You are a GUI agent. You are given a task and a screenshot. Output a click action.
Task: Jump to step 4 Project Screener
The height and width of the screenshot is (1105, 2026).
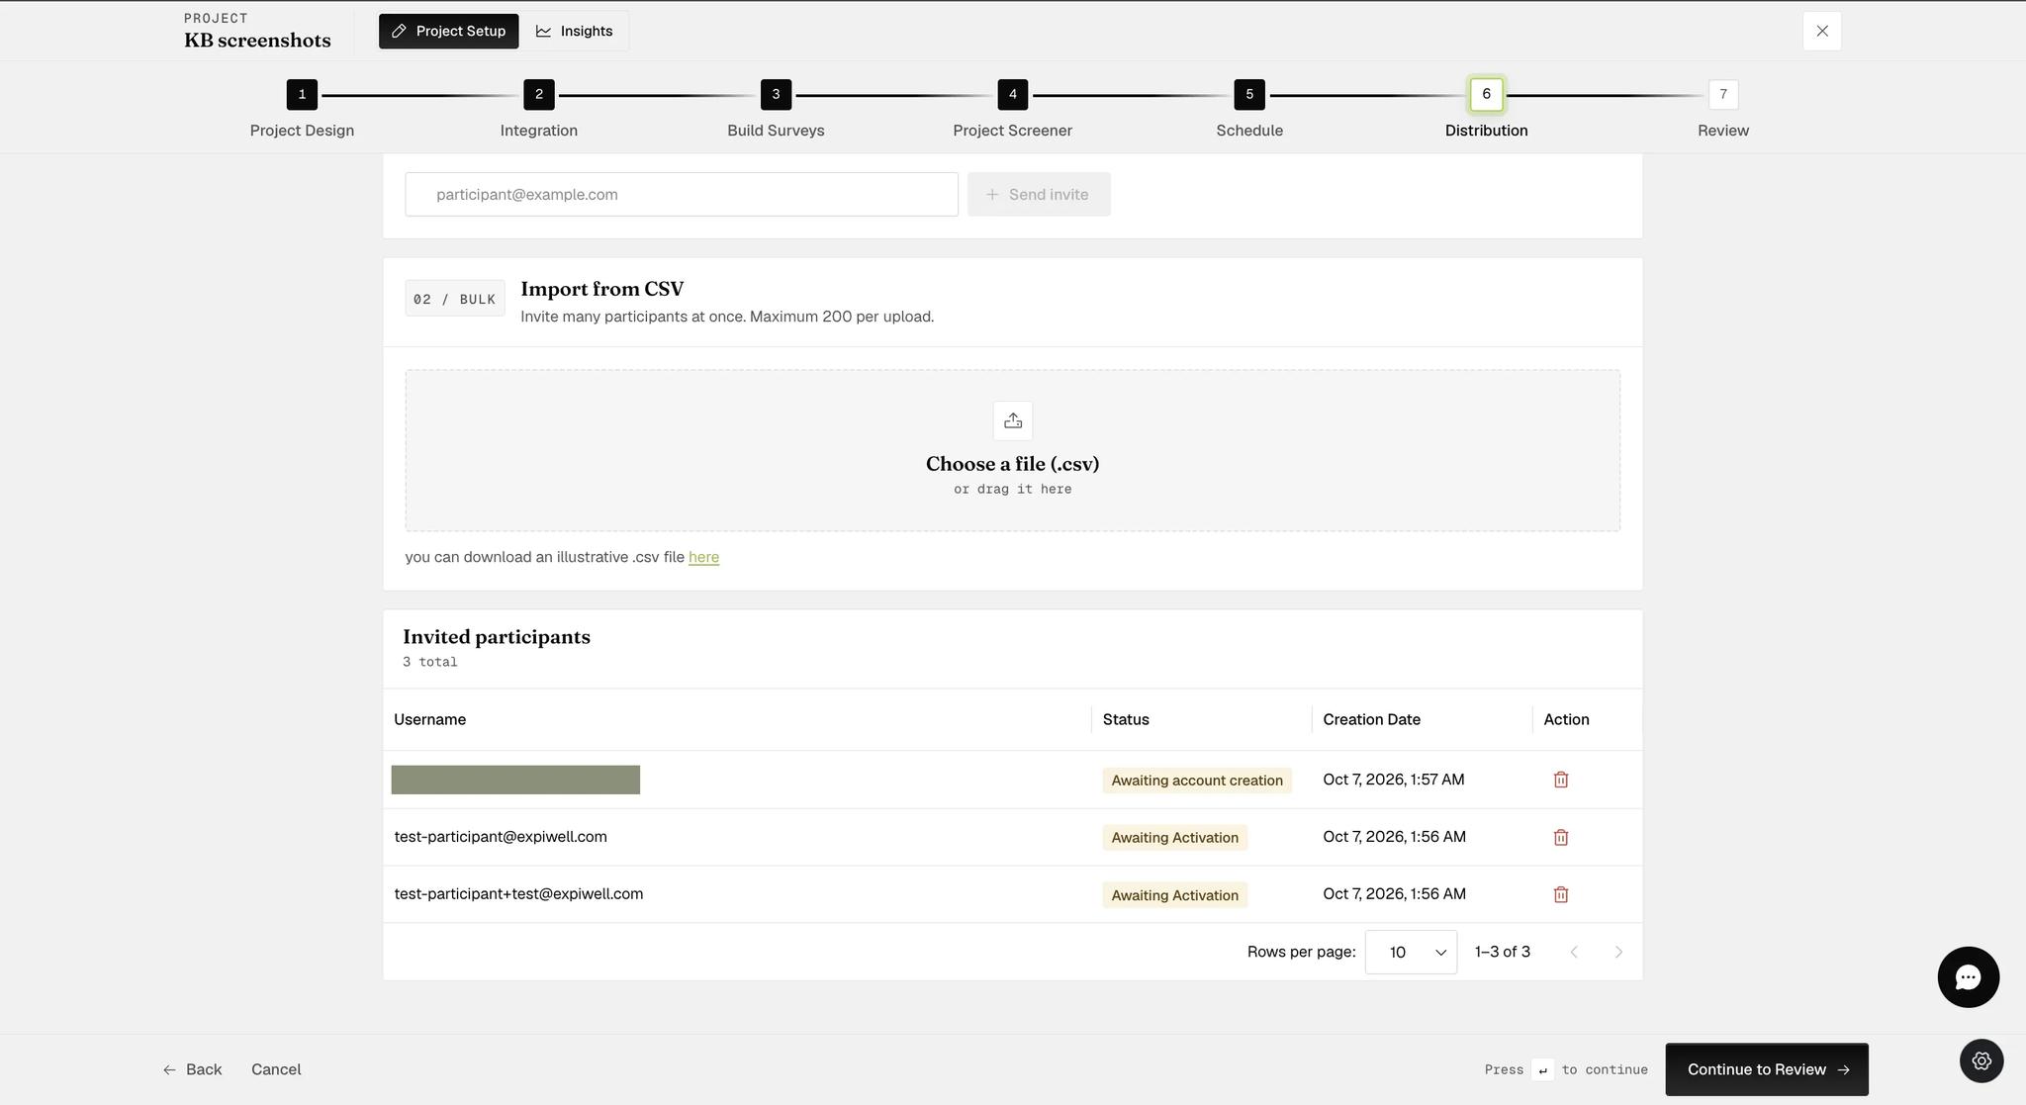click(x=1013, y=95)
